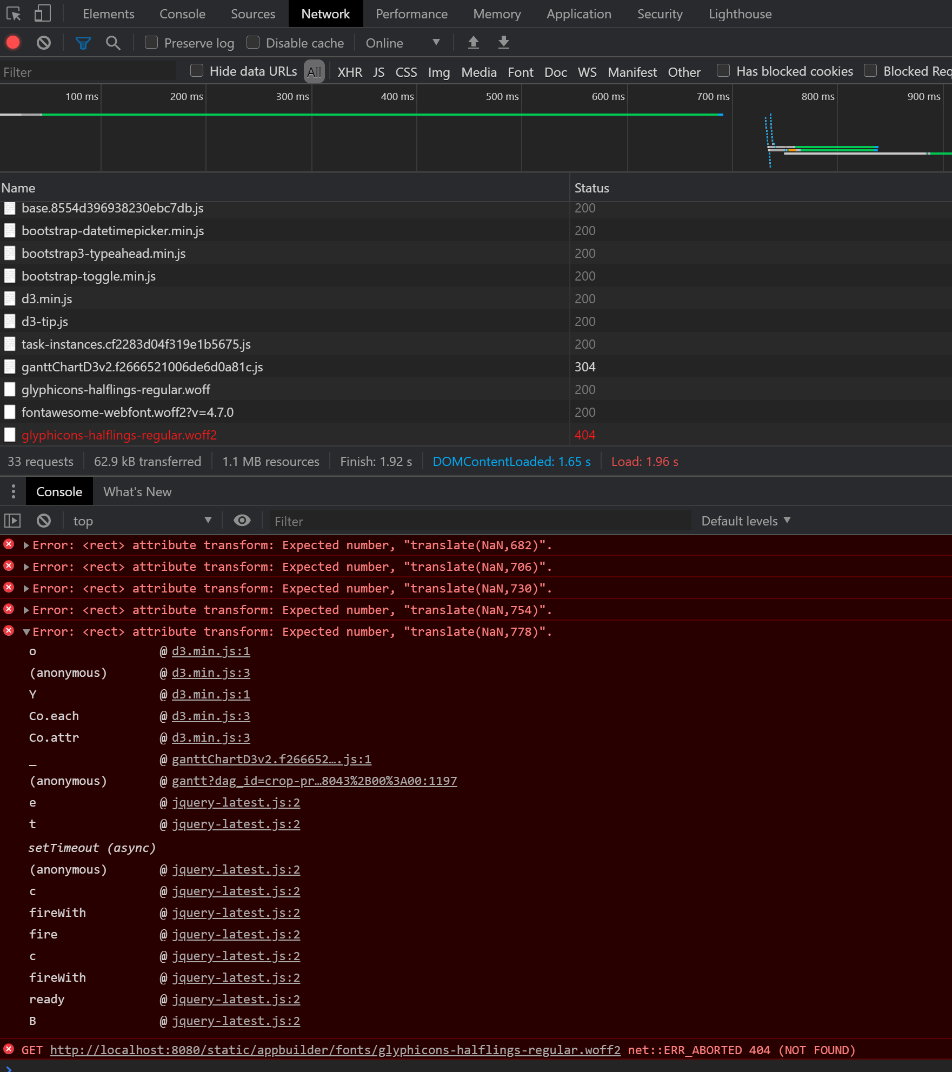This screenshot has height=1072, width=952.
Task: Export HAR file with download arrow
Action: [503, 42]
